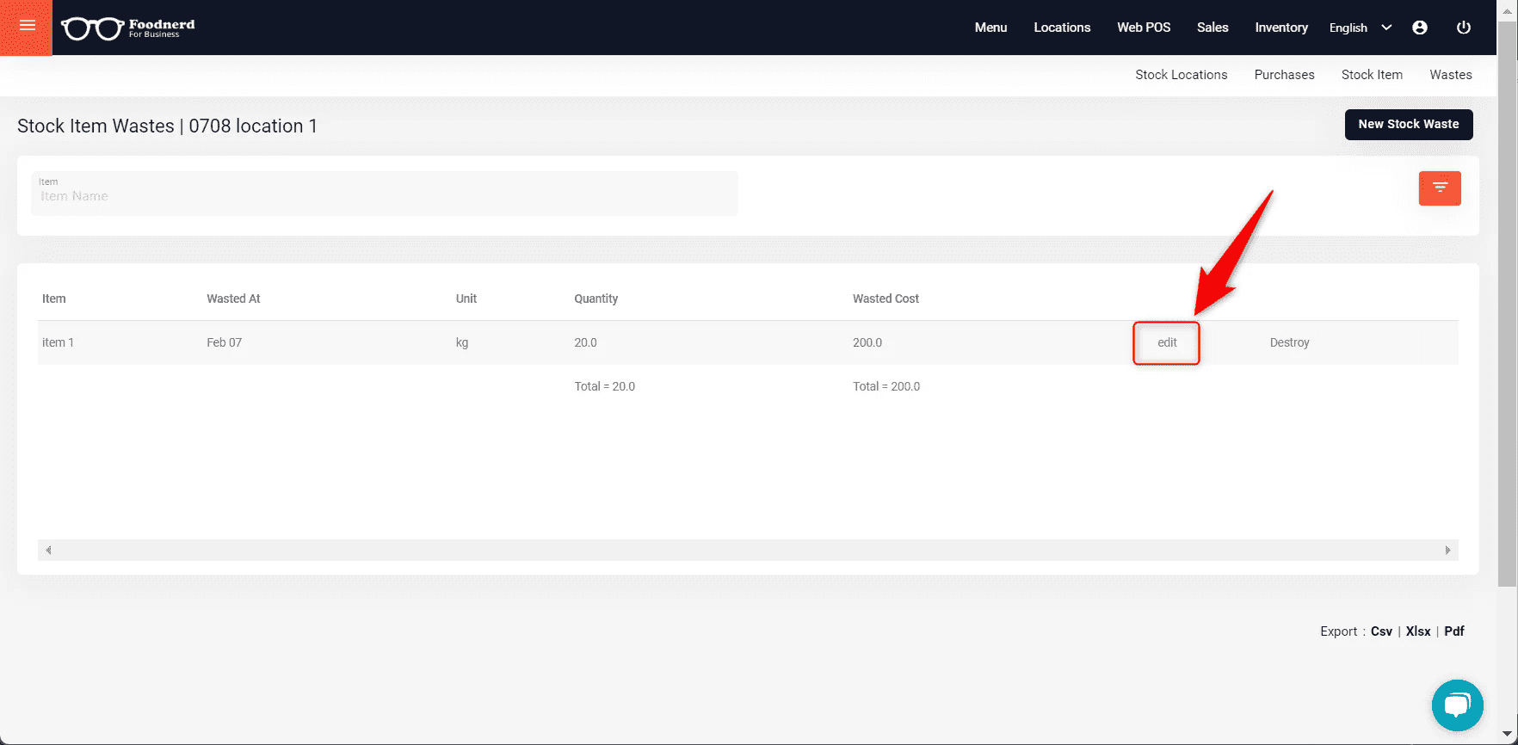This screenshot has width=1518, height=745.
Task: Export wastes as Xlsx
Action: click(x=1418, y=631)
